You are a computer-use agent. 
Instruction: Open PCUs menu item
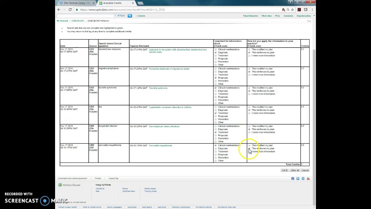click(277, 16)
